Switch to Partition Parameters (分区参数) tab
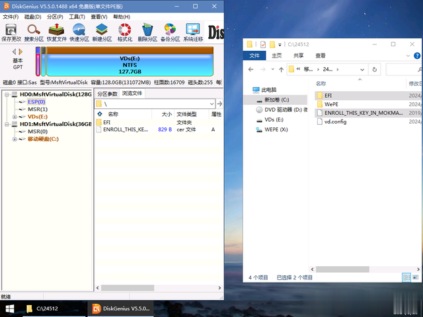The width and height of the screenshot is (423, 317). pos(107,94)
